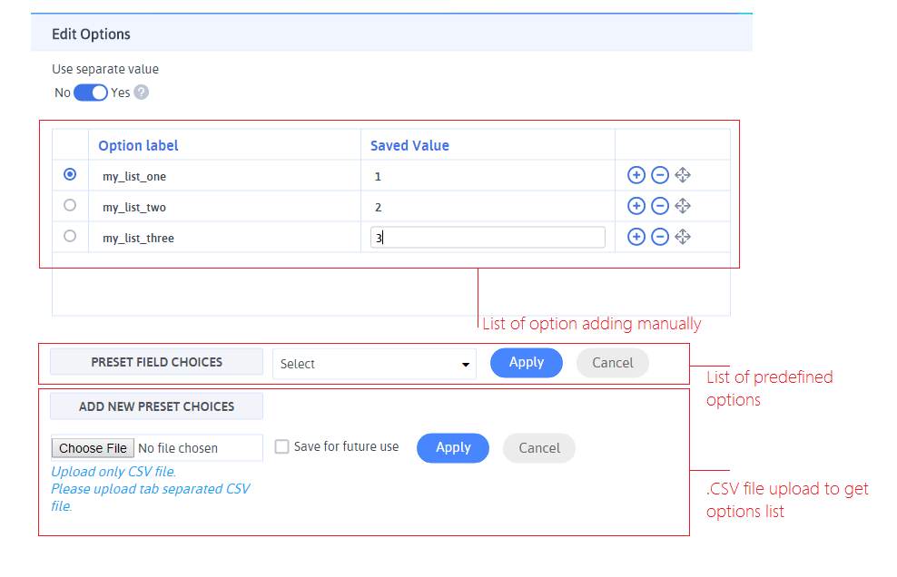
Task: Open the help tooltip beside Yes
Action: [x=142, y=92]
